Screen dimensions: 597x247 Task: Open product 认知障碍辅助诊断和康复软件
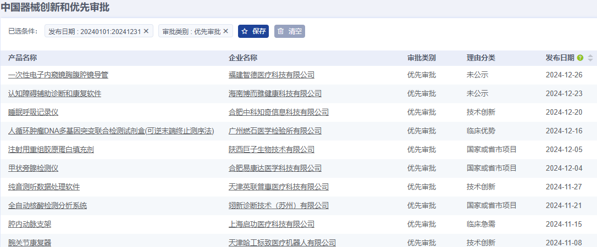(55, 93)
